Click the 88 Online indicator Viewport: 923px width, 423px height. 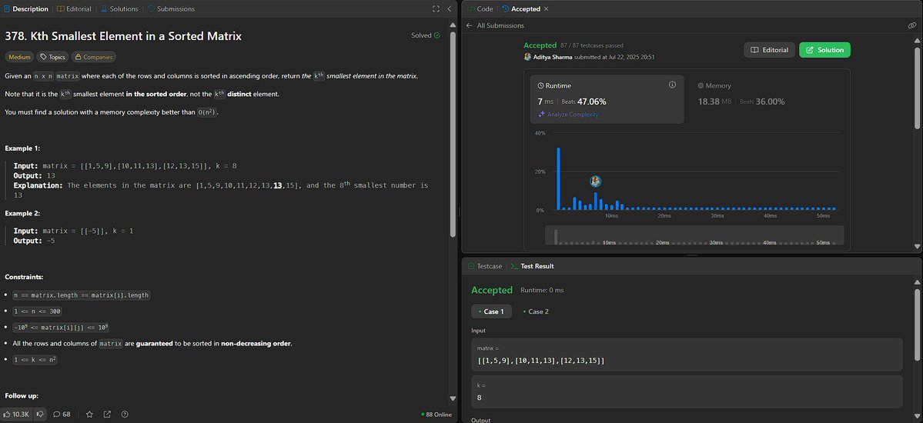point(436,415)
